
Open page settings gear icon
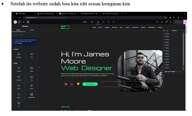coord(92,22)
